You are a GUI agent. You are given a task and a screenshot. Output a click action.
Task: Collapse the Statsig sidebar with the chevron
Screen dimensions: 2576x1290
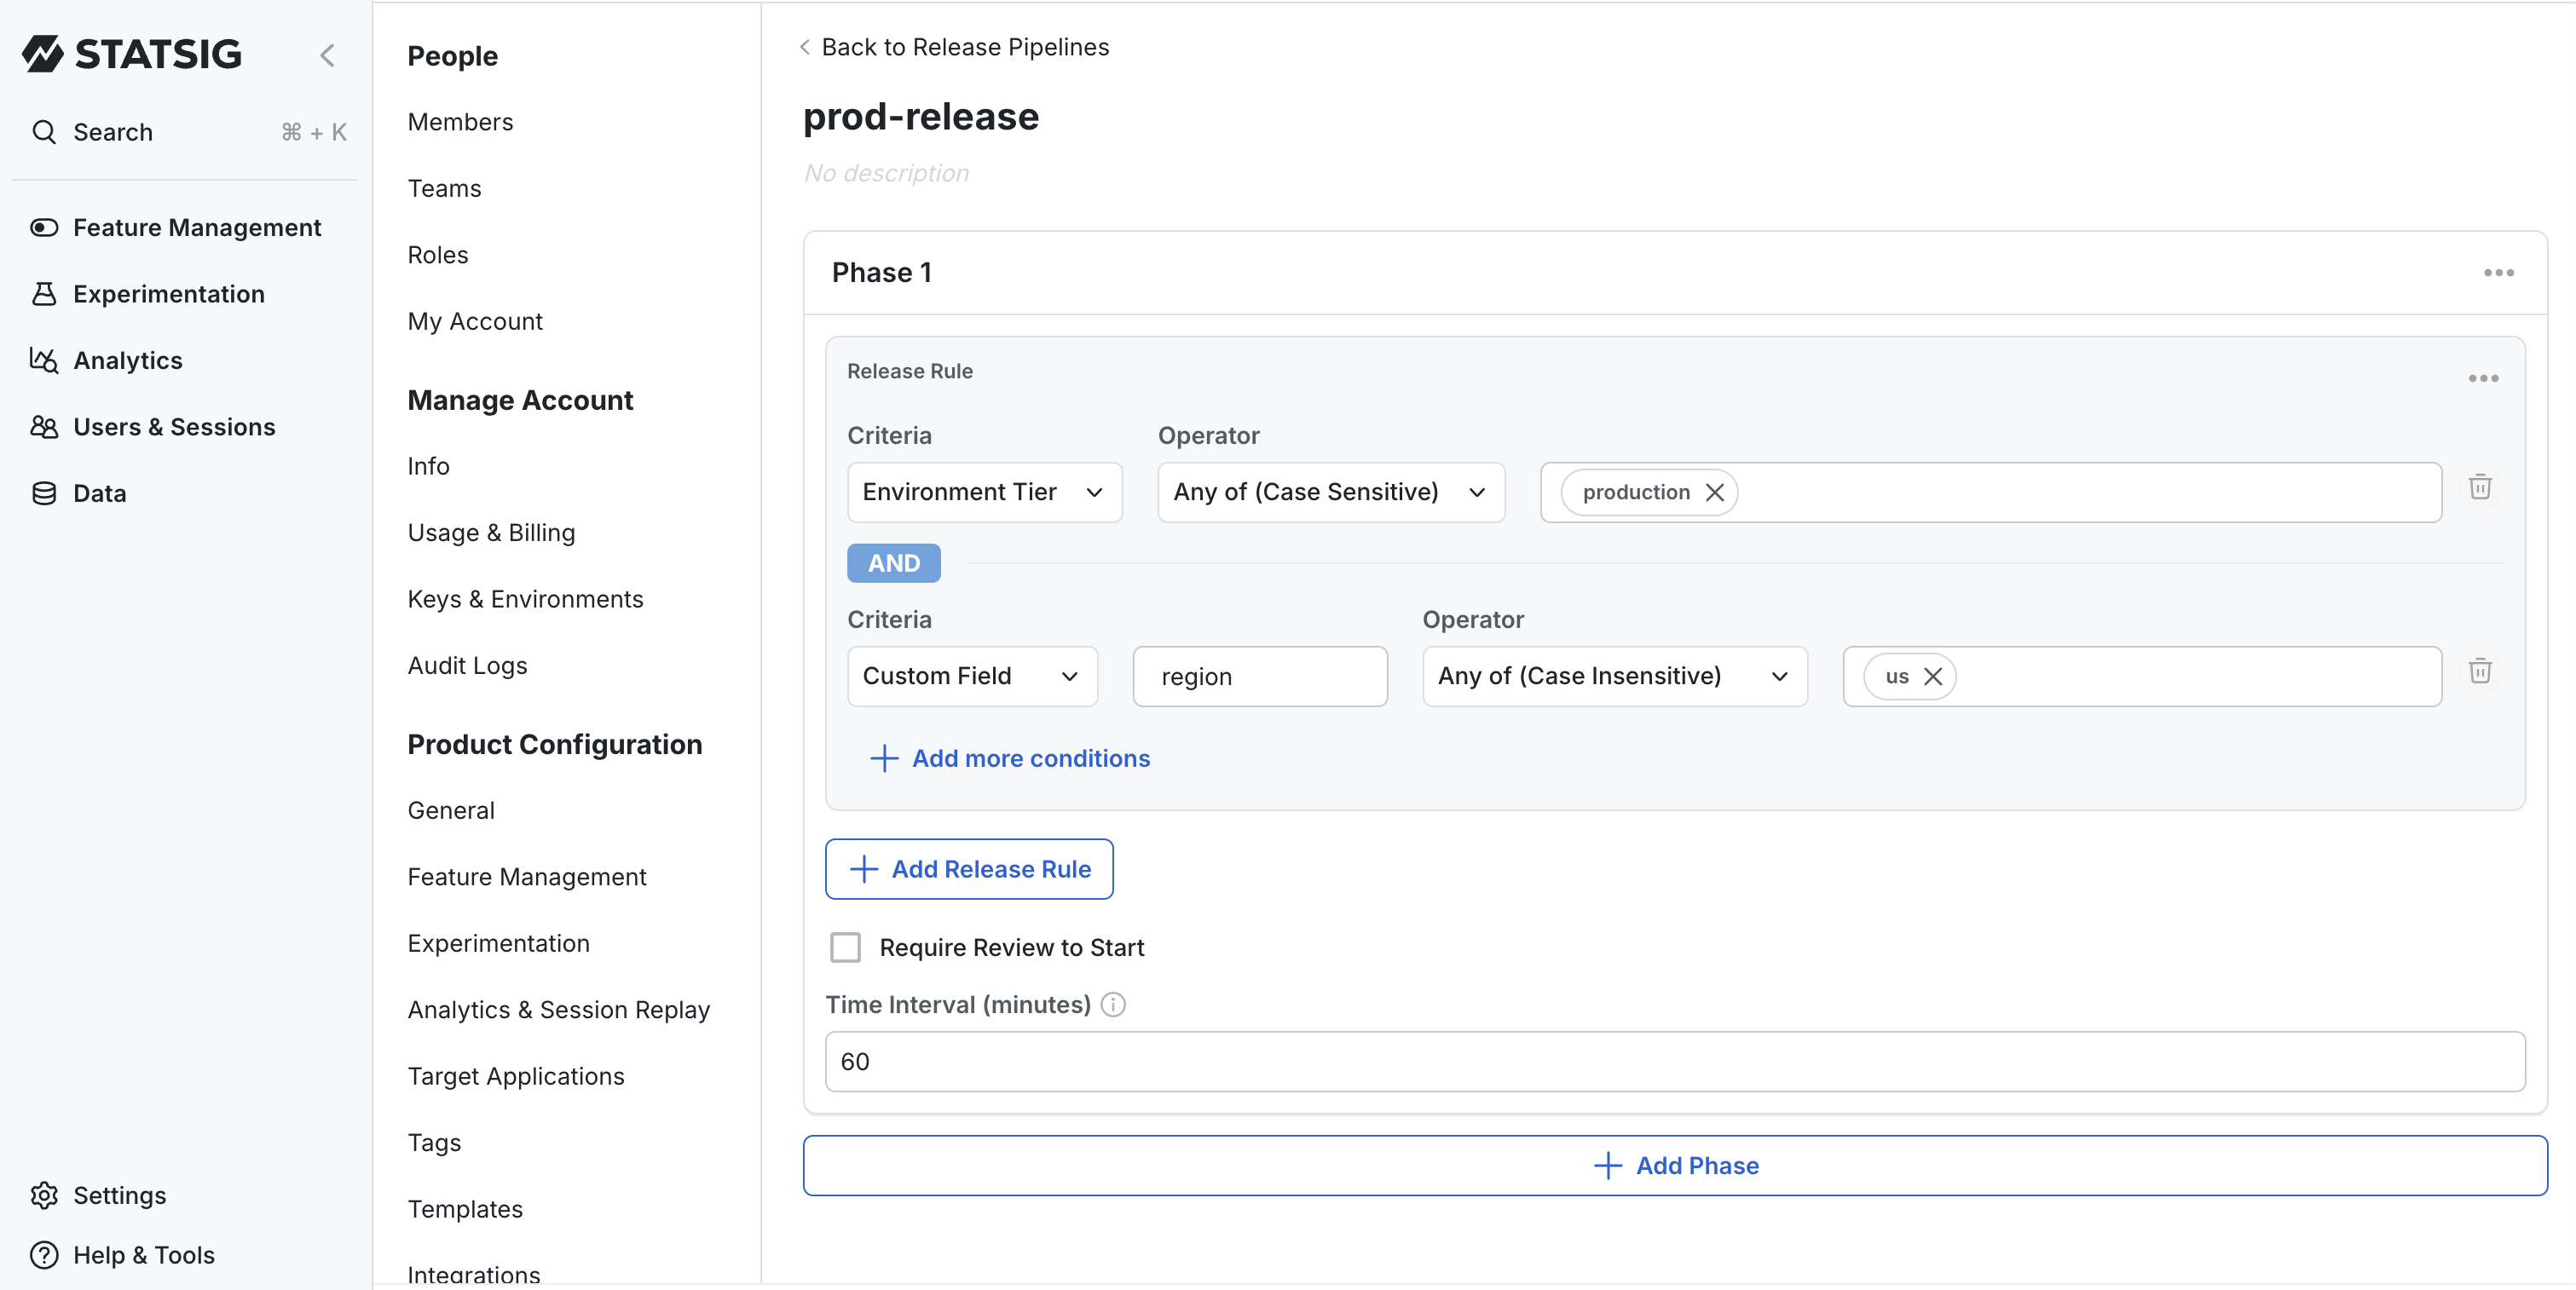point(327,54)
